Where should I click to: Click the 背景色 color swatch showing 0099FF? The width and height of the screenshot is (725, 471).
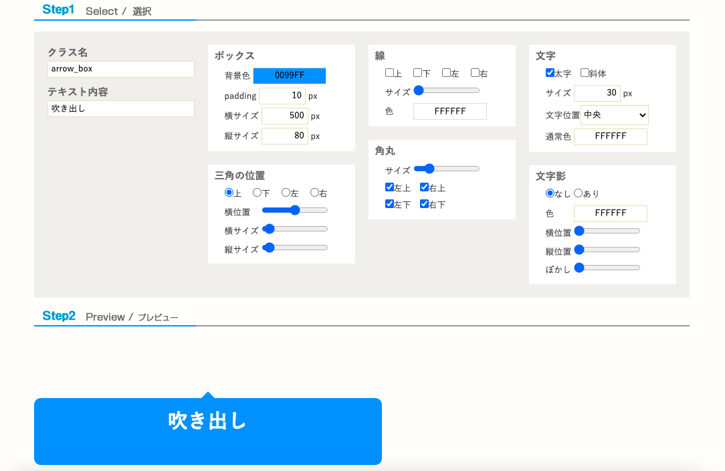(290, 76)
